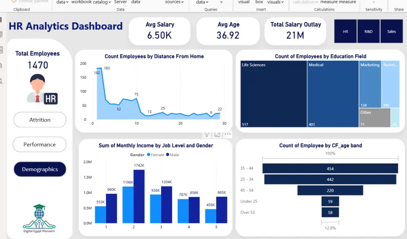Image resolution: width=407 pixels, height=239 pixels.
Task: Click the 12.8% label under the funnel
Action: click(x=330, y=228)
